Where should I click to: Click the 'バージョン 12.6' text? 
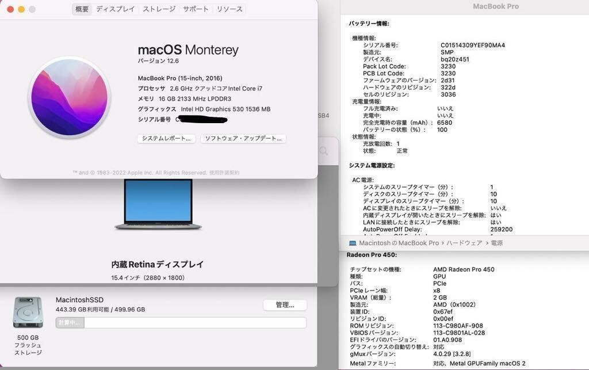point(158,61)
